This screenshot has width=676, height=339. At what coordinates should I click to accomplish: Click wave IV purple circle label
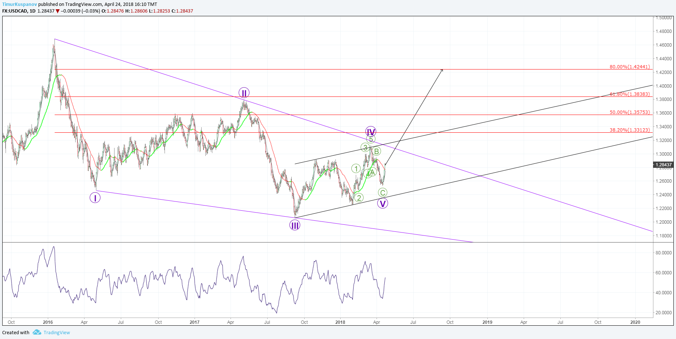(x=371, y=132)
